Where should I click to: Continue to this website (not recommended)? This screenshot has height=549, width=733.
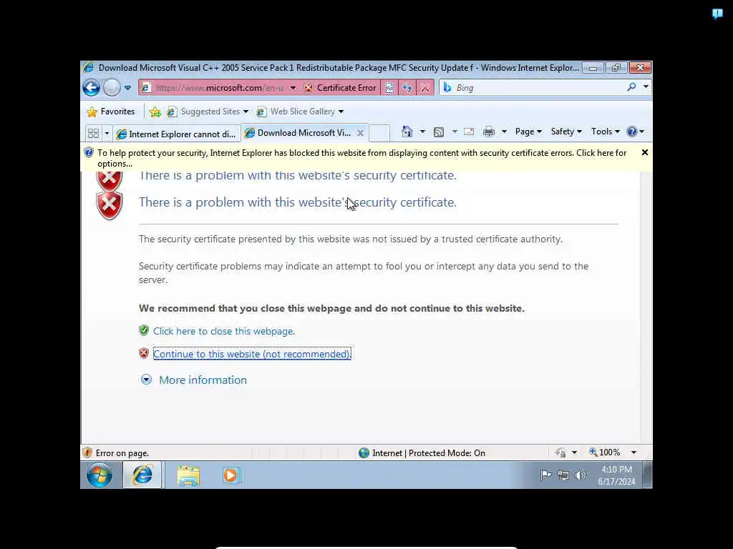(x=252, y=354)
